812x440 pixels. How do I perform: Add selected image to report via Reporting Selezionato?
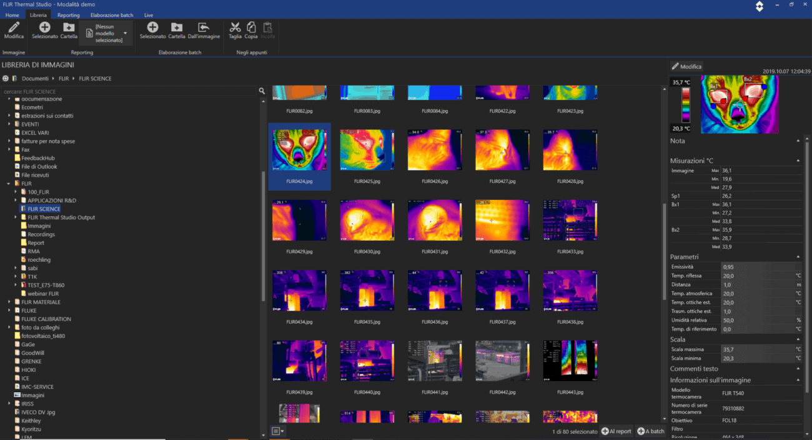click(x=45, y=27)
